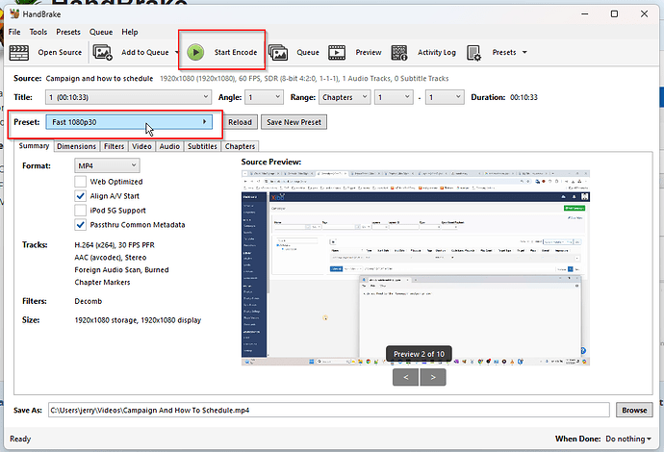Open the Queue menu in menu bar
The height and width of the screenshot is (452, 664).
coord(101,32)
